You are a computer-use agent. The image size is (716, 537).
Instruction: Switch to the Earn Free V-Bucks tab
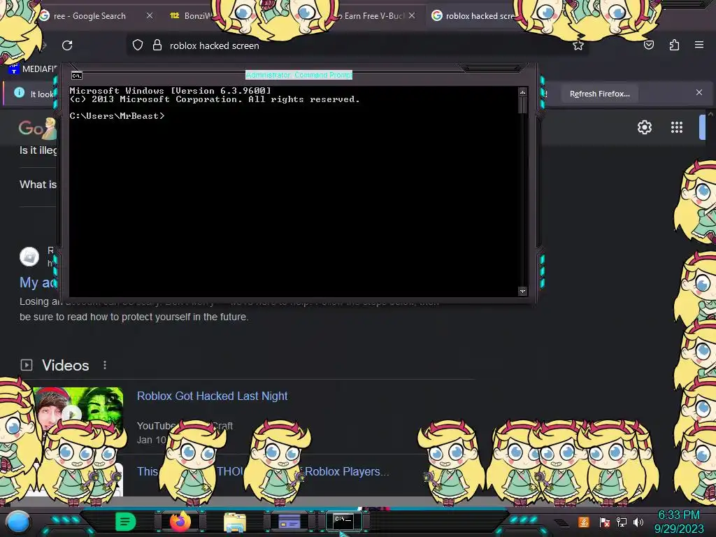[x=375, y=16]
